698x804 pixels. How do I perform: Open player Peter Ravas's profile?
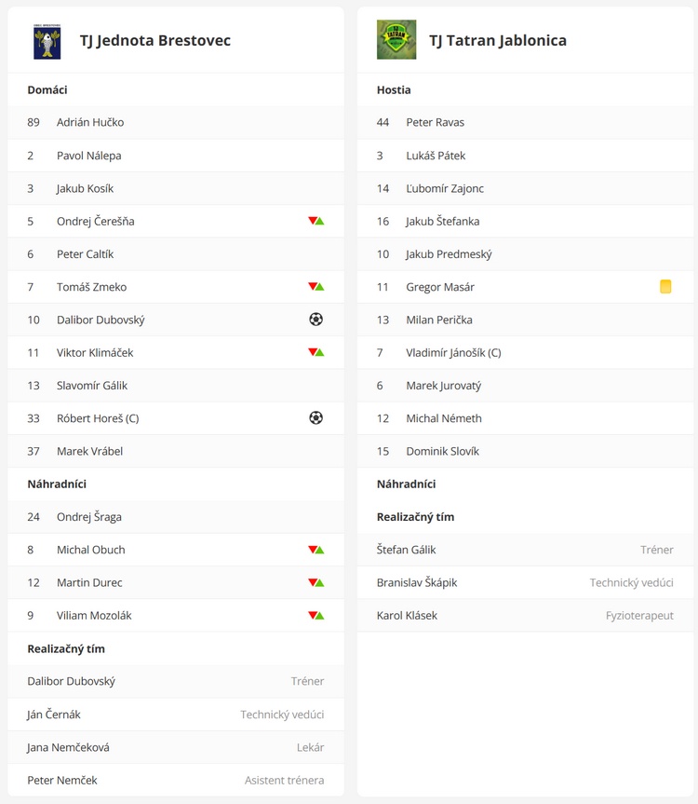(x=436, y=123)
